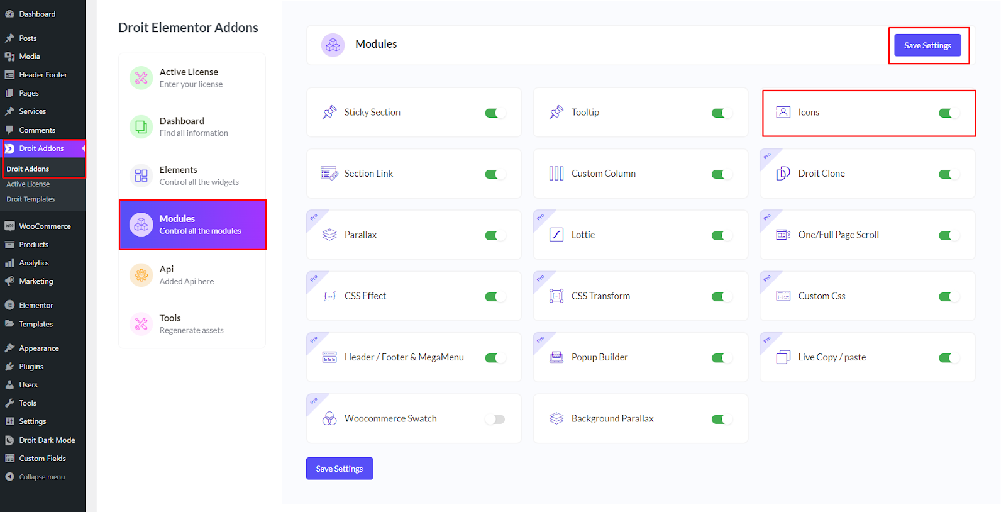Image resolution: width=1006 pixels, height=512 pixels.
Task: Open the Active License submenu link
Action: [x=28, y=184]
